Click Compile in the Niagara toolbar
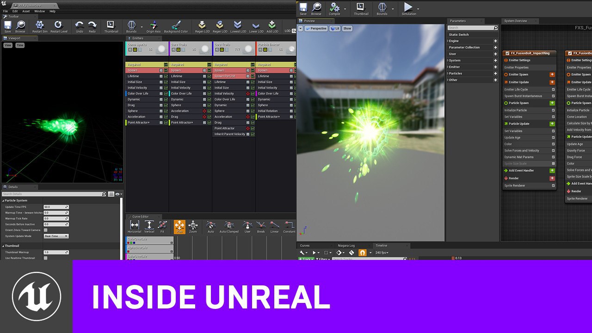 334,8
